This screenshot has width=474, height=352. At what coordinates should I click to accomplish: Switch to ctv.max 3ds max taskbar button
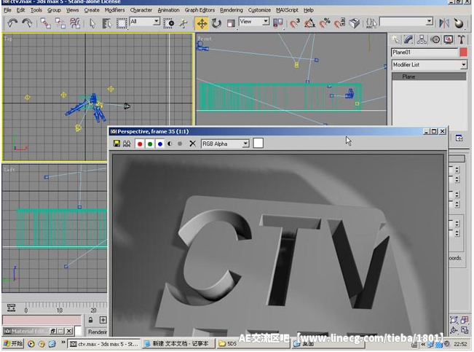pos(103,344)
